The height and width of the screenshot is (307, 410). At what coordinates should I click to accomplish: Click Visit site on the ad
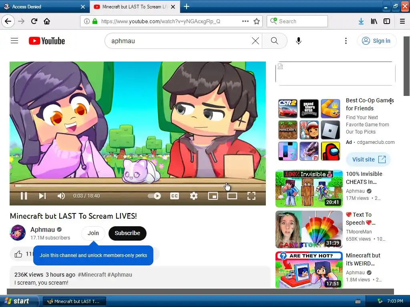[368, 159]
